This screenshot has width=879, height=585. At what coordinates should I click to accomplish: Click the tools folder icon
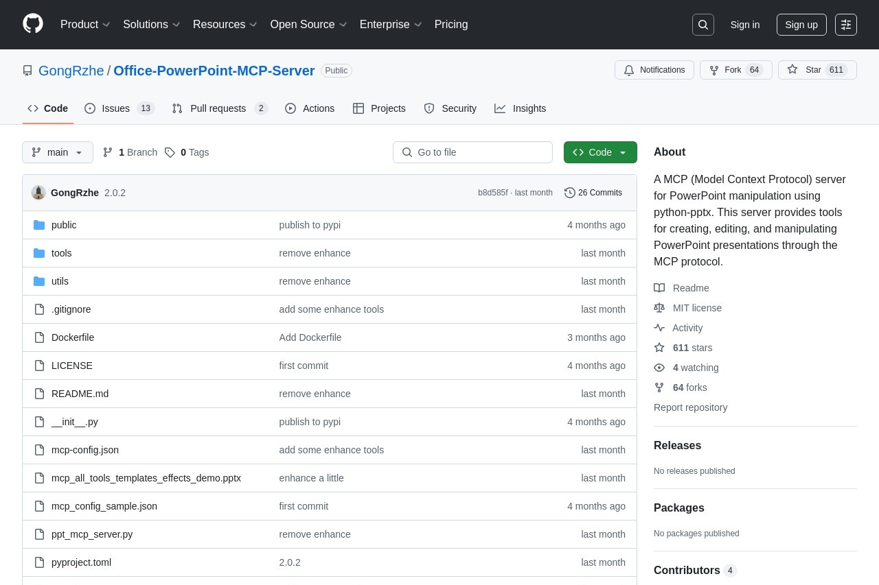coord(39,253)
